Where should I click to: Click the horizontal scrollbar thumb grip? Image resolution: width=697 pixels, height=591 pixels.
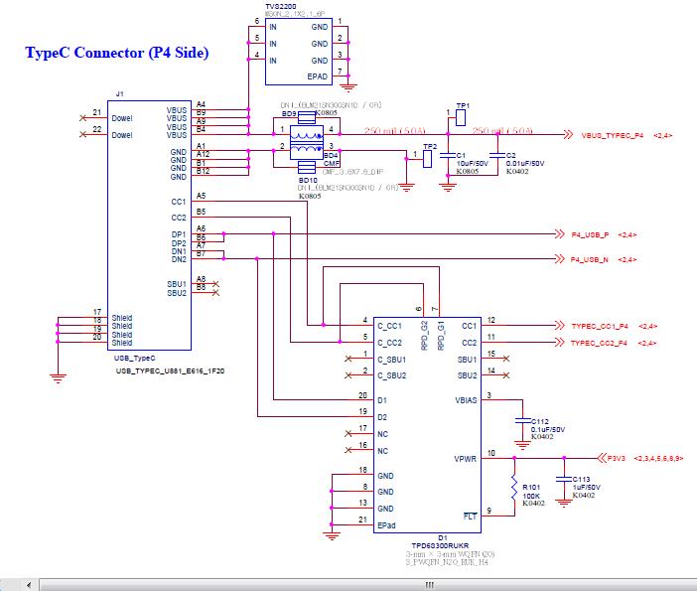tap(429, 585)
